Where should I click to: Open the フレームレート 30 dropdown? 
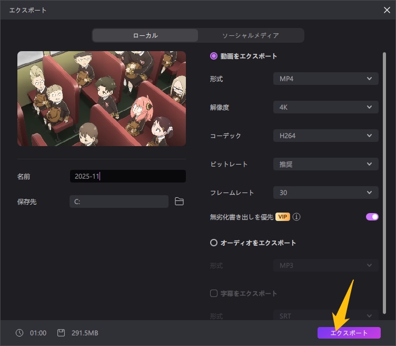326,193
